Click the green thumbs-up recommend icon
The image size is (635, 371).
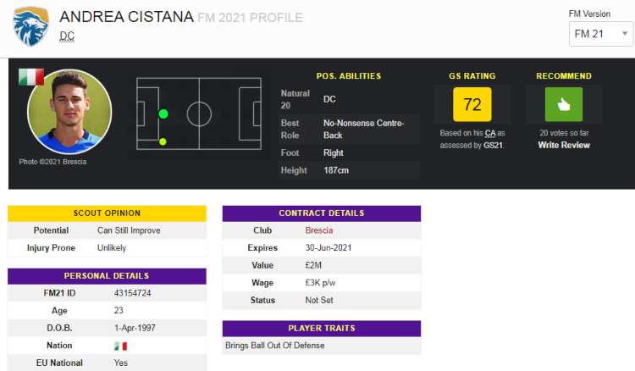tap(563, 105)
